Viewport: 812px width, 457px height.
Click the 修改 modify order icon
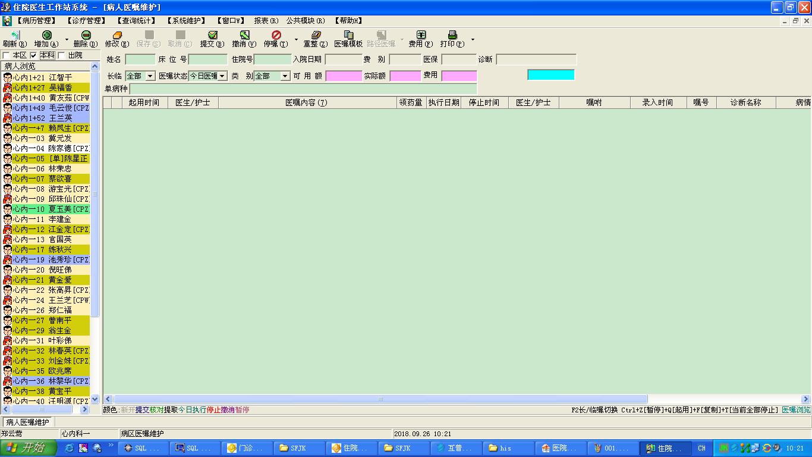117,35
